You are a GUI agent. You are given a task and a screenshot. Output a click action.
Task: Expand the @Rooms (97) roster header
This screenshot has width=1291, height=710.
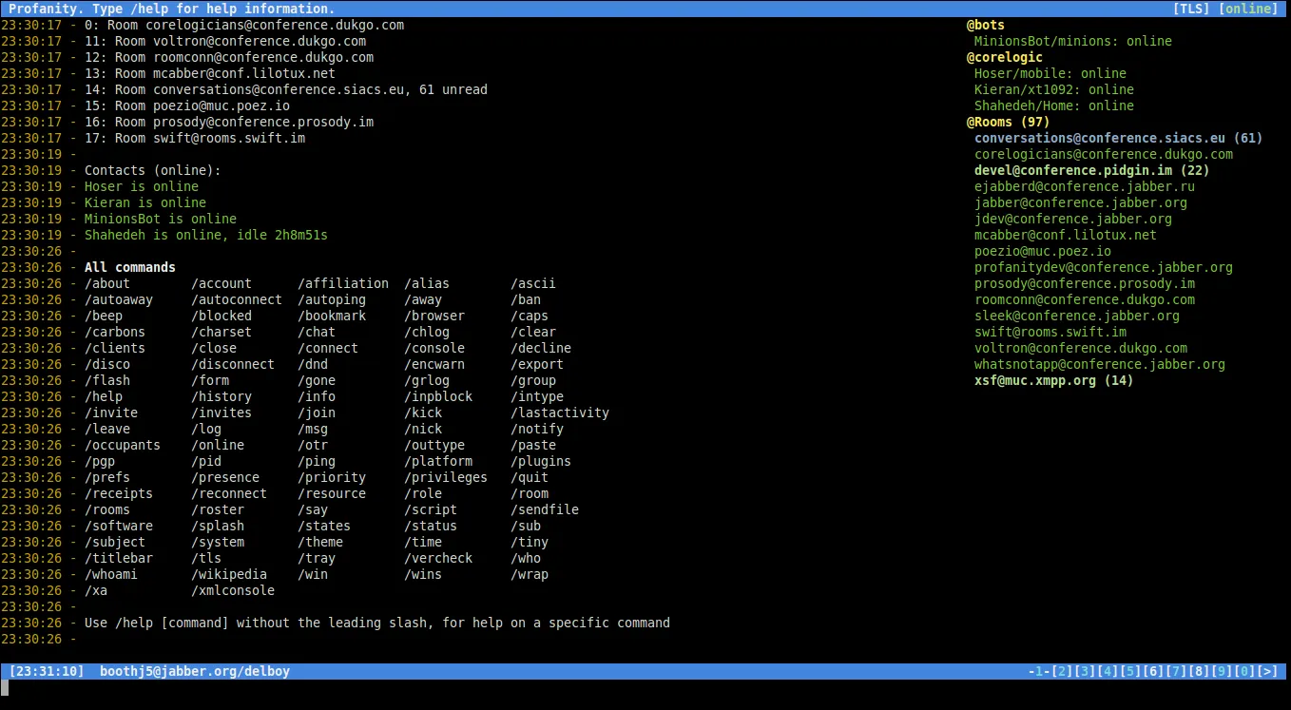[x=1008, y=122]
